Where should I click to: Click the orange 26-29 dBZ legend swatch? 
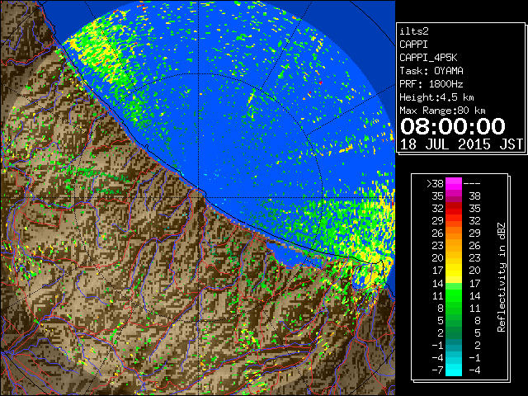point(454,233)
